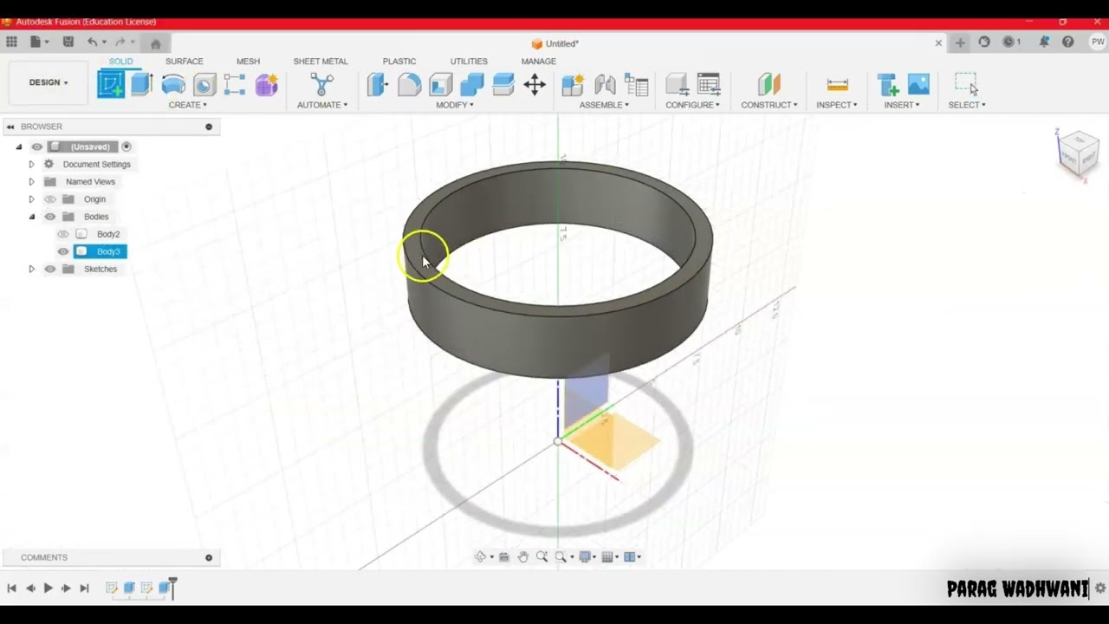Select the Pan hand tool
The width and height of the screenshot is (1109, 624).
[523, 557]
